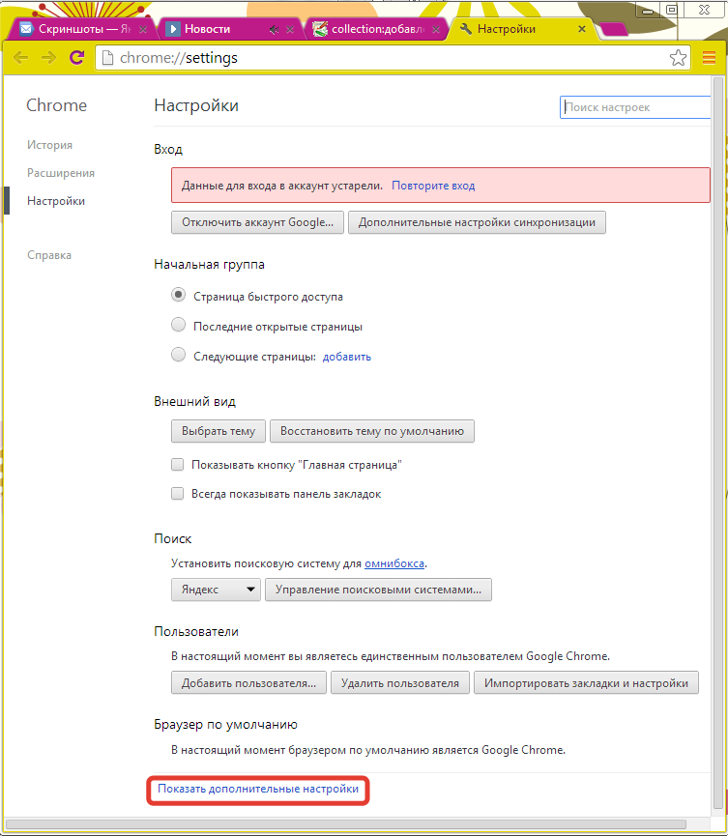
Task: Open Управление поисковыми системами
Action: (x=378, y=590)
